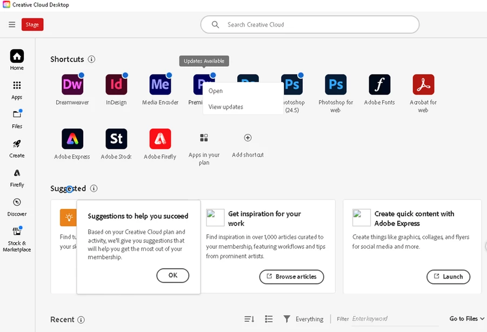Launch the Media Encoder shortcut
The height and width of the screenshot is (332, 487).
(x=161, y=84)
